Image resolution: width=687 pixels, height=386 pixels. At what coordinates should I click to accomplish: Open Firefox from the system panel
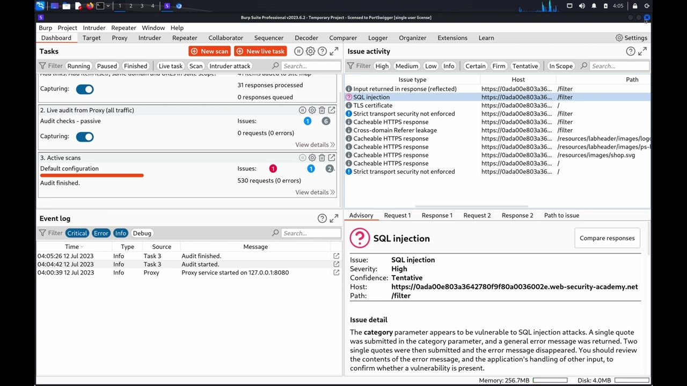(90, 6)
